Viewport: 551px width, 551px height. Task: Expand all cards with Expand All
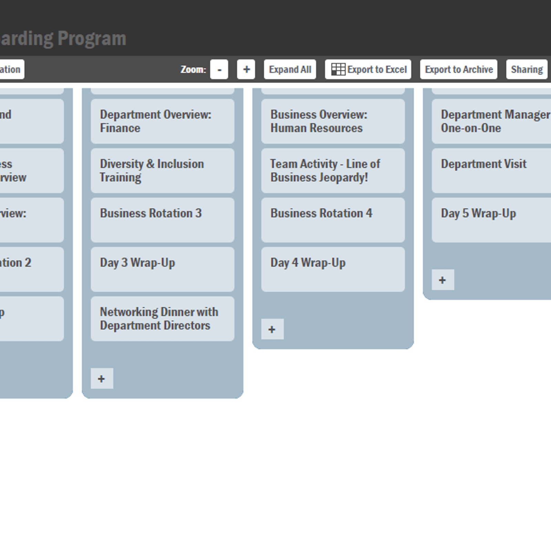[290, 70]
